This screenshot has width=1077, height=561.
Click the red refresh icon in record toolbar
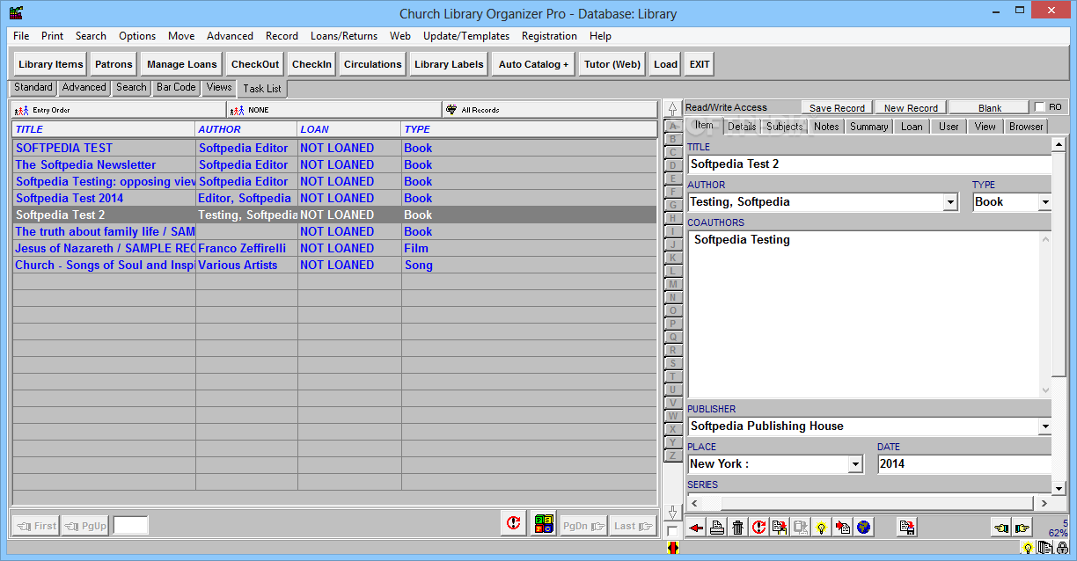coord(758,528)
